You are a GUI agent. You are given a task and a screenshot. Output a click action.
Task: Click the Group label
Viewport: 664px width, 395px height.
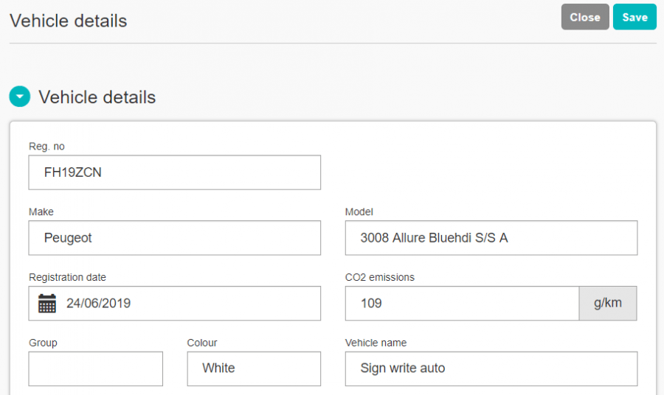(x=43, y=343)
